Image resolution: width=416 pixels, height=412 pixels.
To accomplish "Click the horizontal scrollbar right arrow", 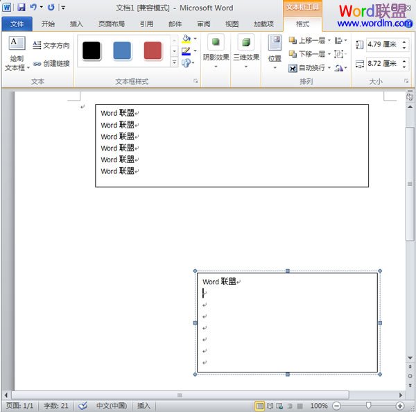I will (x=401, y=395).
